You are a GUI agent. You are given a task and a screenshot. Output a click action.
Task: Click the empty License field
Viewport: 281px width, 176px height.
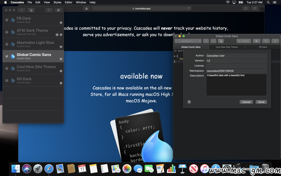click(x=237, y=66)
